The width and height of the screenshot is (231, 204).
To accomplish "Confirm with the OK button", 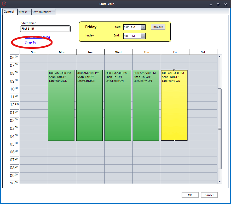I will click(190, 195).
